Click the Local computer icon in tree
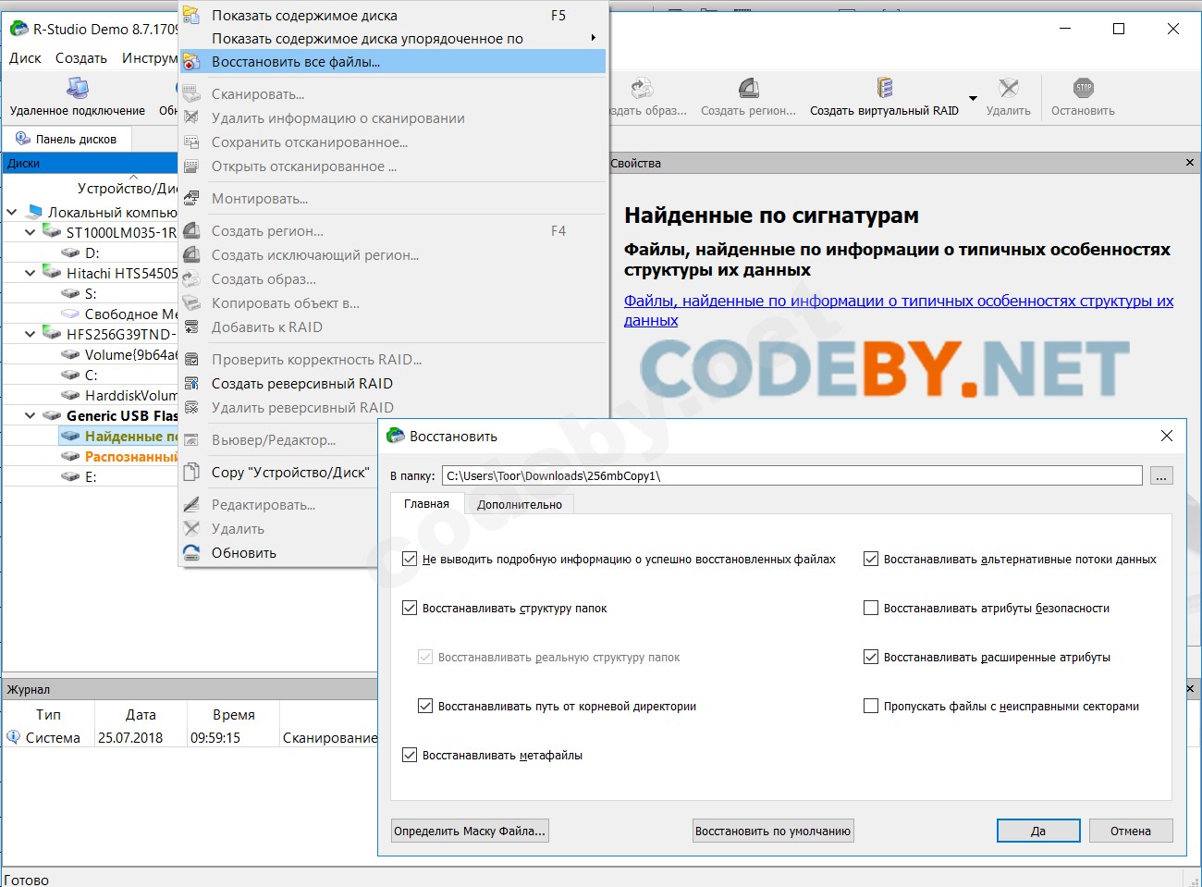Viewport: 1202px width, 887px height. point(34,211)
